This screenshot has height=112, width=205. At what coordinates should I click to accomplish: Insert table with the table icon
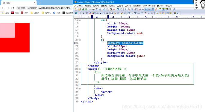(129, 13)
